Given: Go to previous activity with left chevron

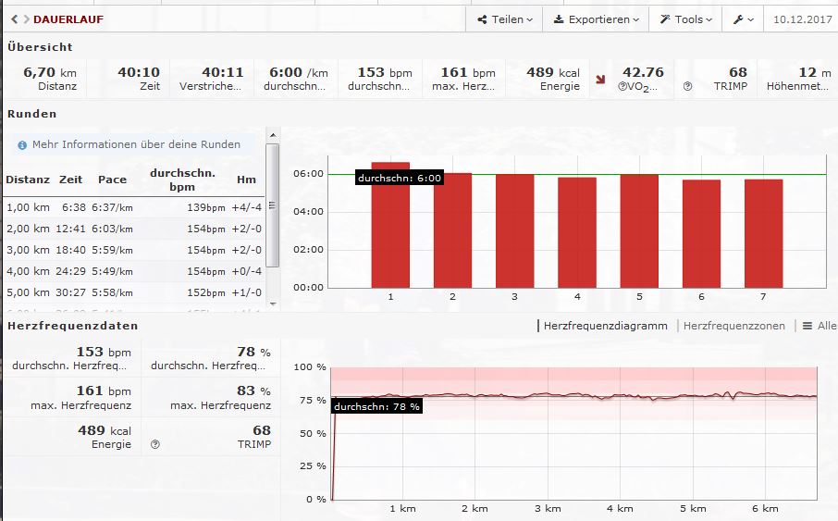Looking at the screenshot, I should pyautogui.click(x=14, y=19).
